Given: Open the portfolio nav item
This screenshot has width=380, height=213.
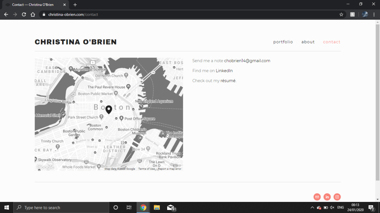Looking at the screenshot, I should 283,42.
